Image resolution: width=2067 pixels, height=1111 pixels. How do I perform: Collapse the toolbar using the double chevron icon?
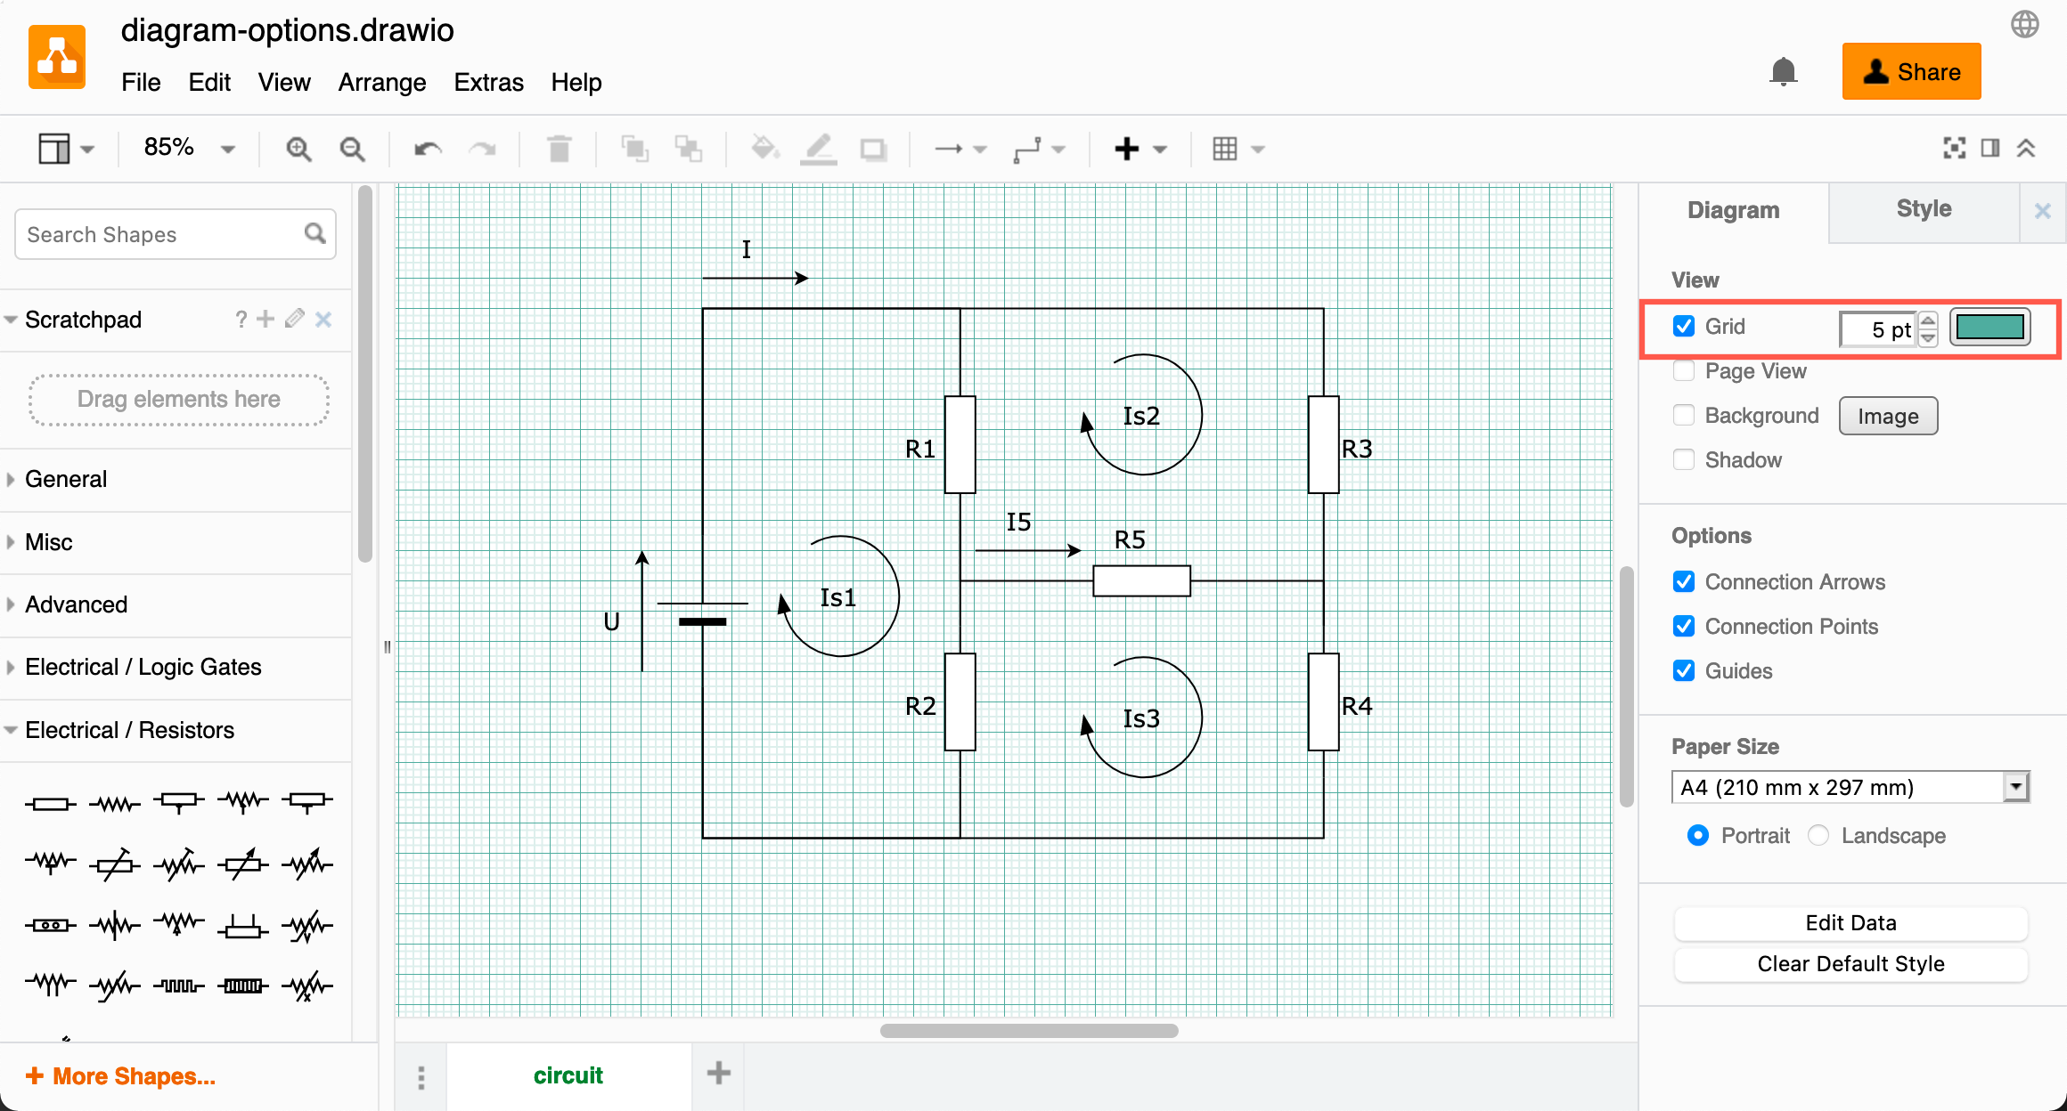point(2027,148)
